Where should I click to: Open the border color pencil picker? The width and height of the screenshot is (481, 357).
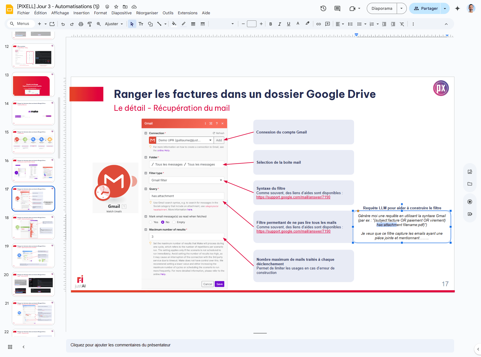point(184,24)
